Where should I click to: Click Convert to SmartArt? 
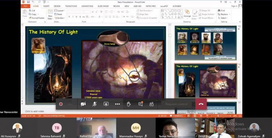pos(147,18)
